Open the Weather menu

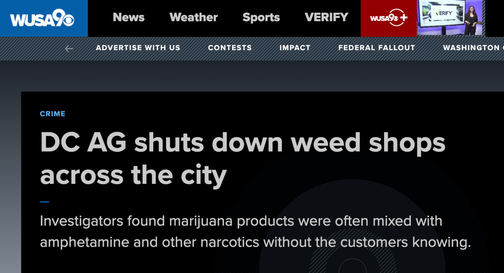[x=194, y=17]
